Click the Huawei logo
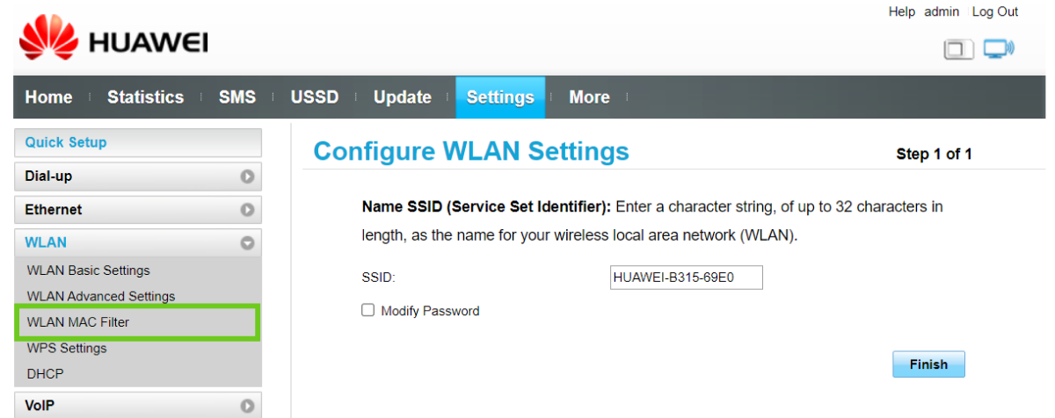Viewport: 1055px width, 418px height. [x=113, y=42]
